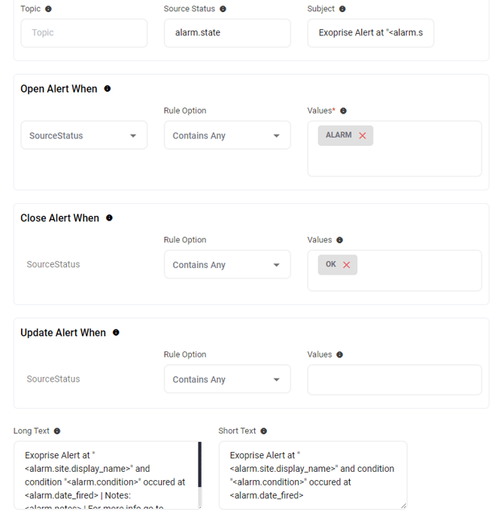504x517 pixels.
Task: Click the info icon next to Subject
Action: (342, 9)
